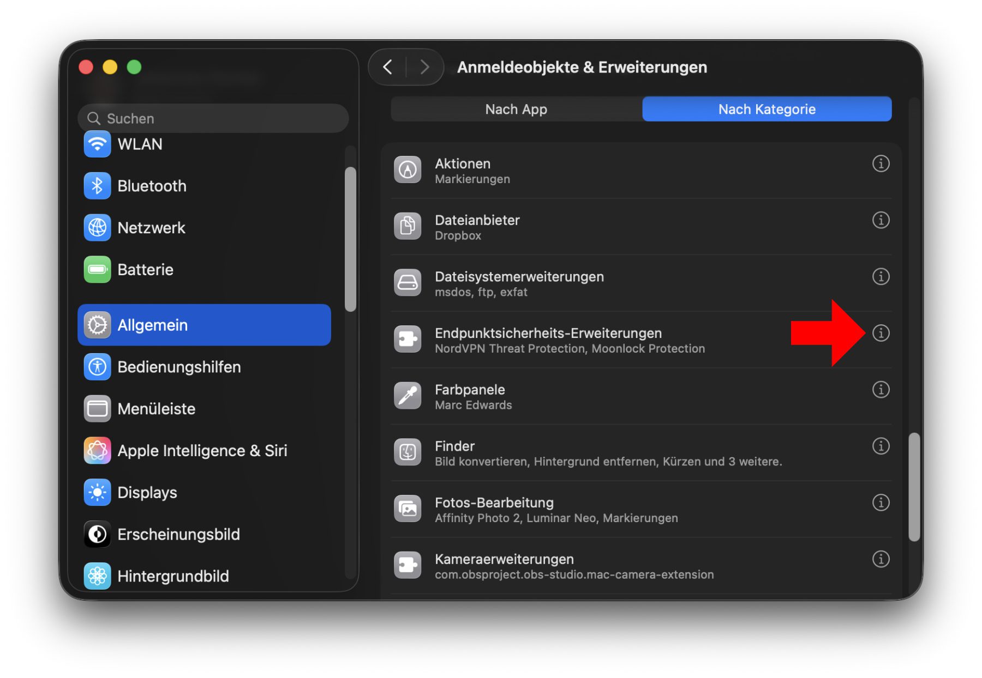Click the Suchen search field
The image size is (982, 678).
pyautogui.click(x=213, y=119)
